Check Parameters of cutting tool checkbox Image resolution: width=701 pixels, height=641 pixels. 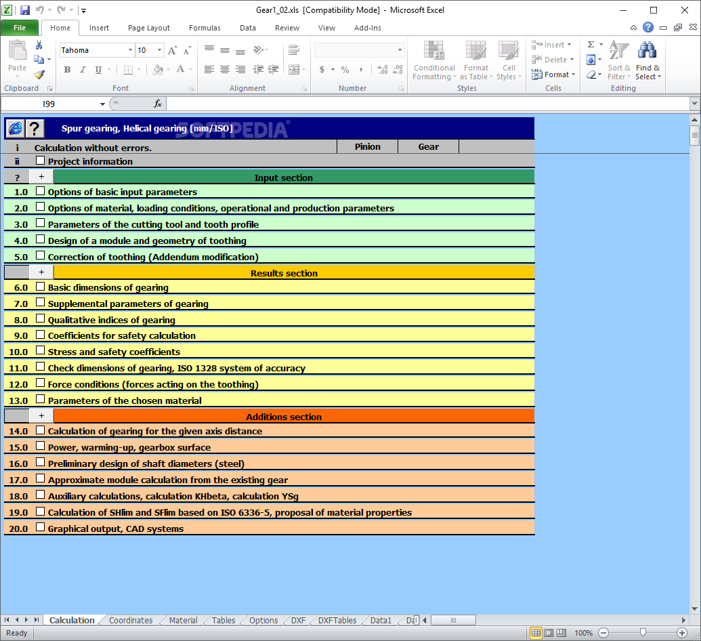point(40,223)
